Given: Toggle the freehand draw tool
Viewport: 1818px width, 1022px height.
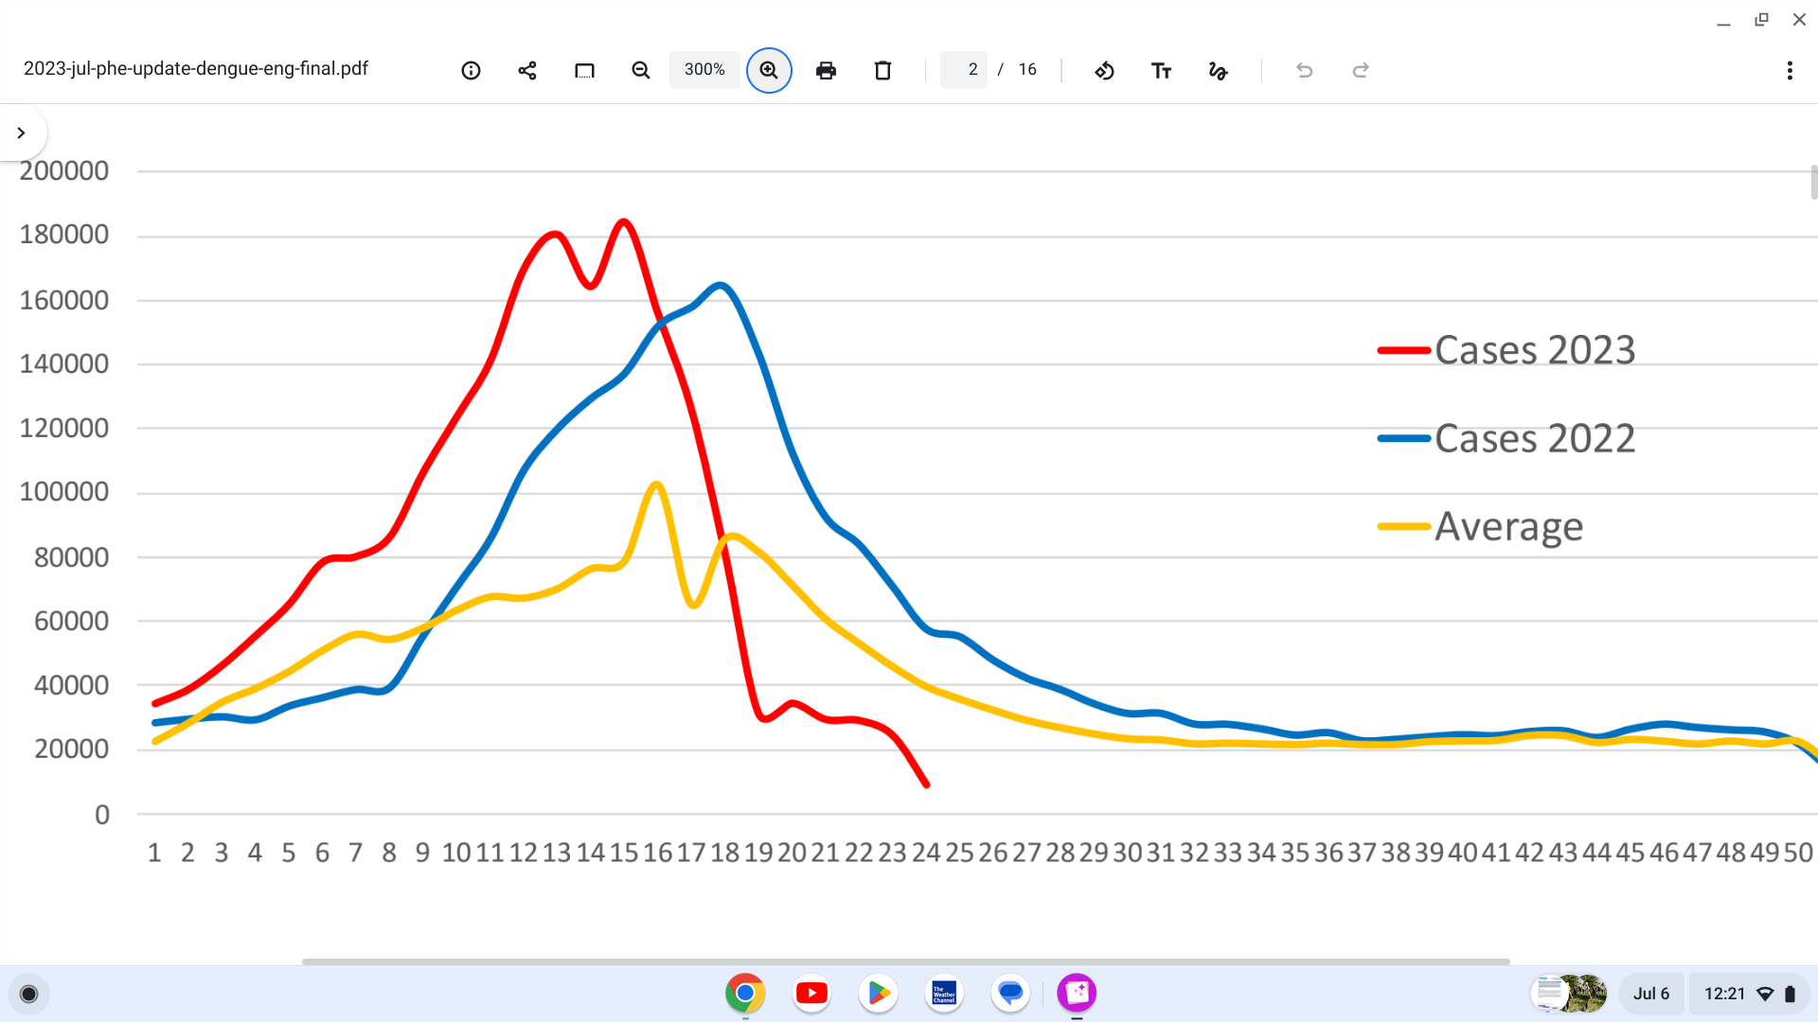Looking at the screenshot, I should [1218, 70].
